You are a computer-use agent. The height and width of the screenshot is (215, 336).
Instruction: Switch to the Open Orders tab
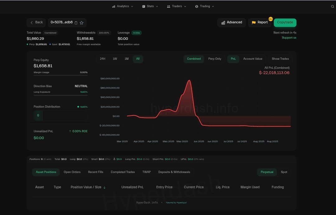pos(72,172)
